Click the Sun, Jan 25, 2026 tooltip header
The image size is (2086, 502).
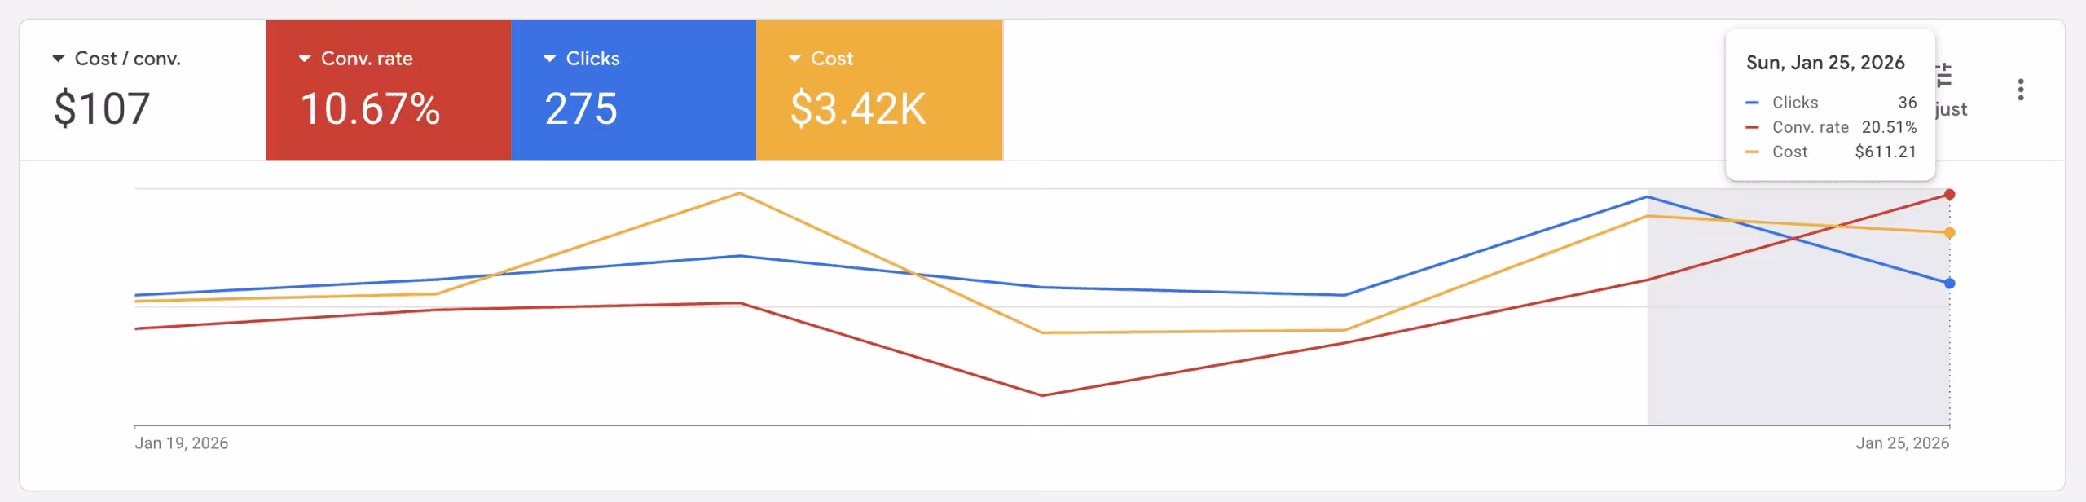pos(1825,63)
